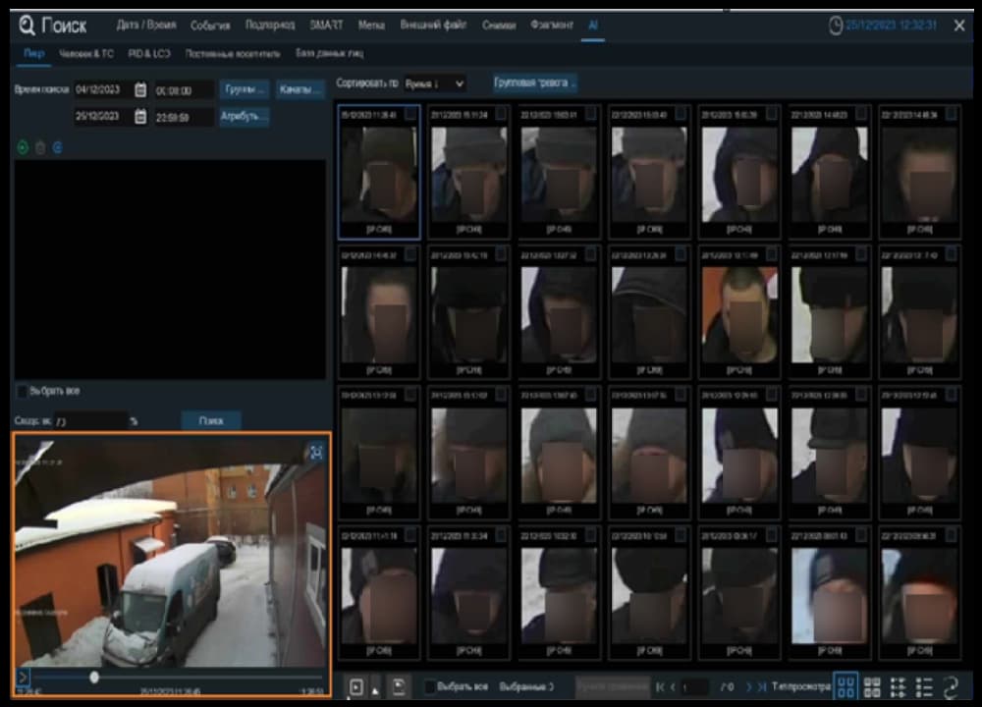This screenshot has height=707, width=982.
Task: Open the start date calendar picker
Action: tap(140, 90)
